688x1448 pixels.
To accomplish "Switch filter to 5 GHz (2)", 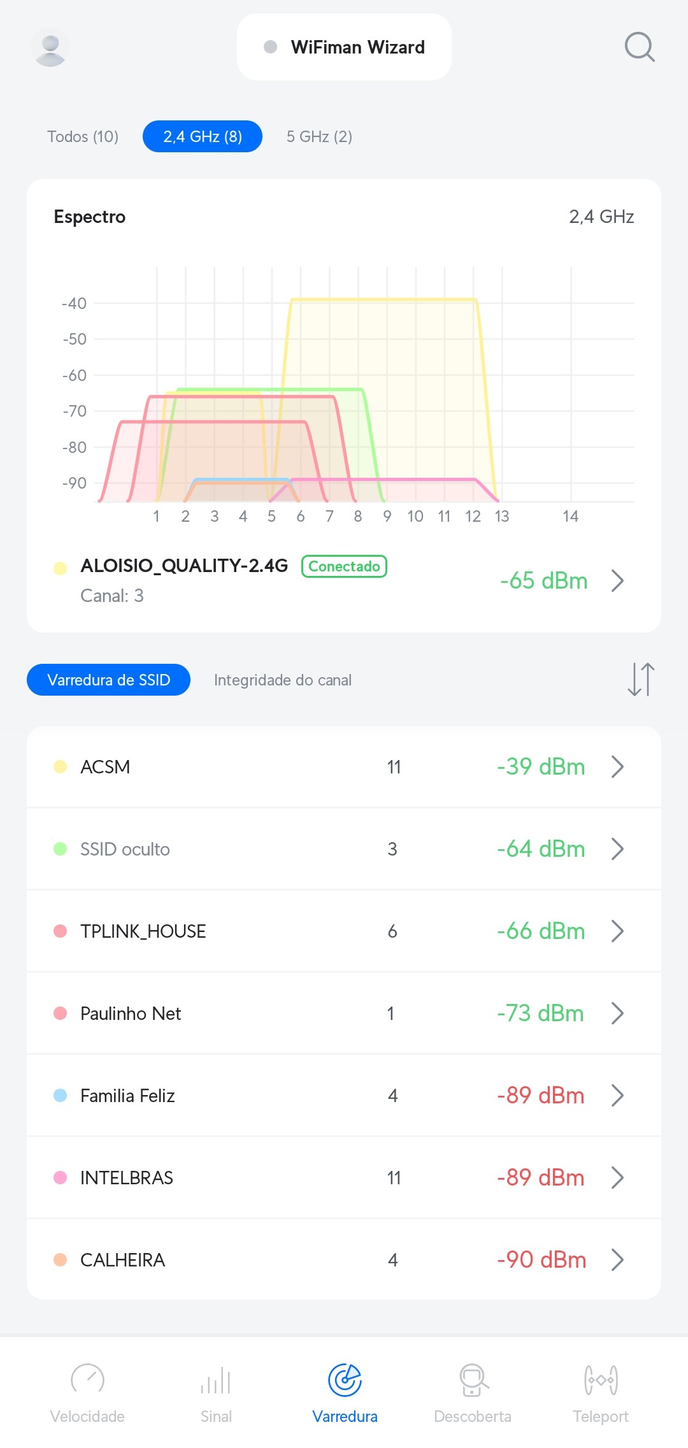I will click(319, 136).
